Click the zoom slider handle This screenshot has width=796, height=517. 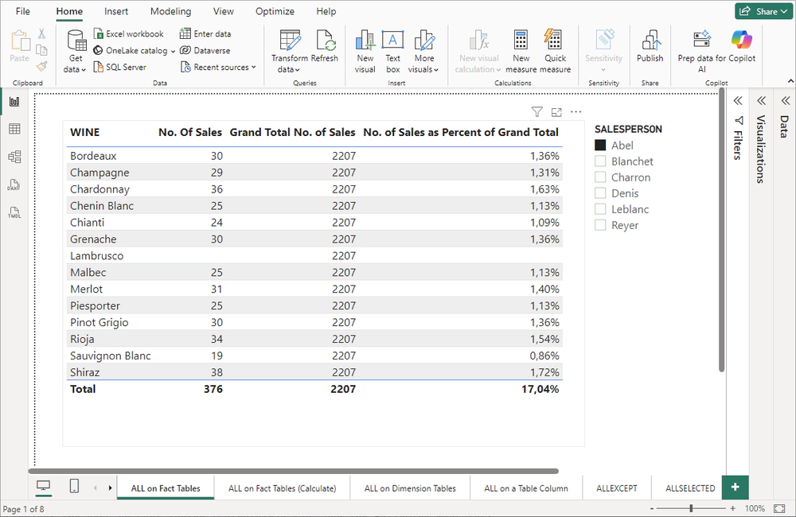pyautogui.click(x=691, y=508)
